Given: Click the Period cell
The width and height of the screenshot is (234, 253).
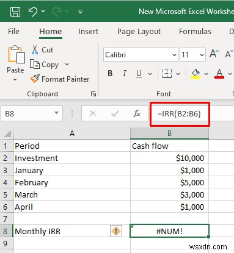Looking at the screenshot, I should (x=72, y=146).
